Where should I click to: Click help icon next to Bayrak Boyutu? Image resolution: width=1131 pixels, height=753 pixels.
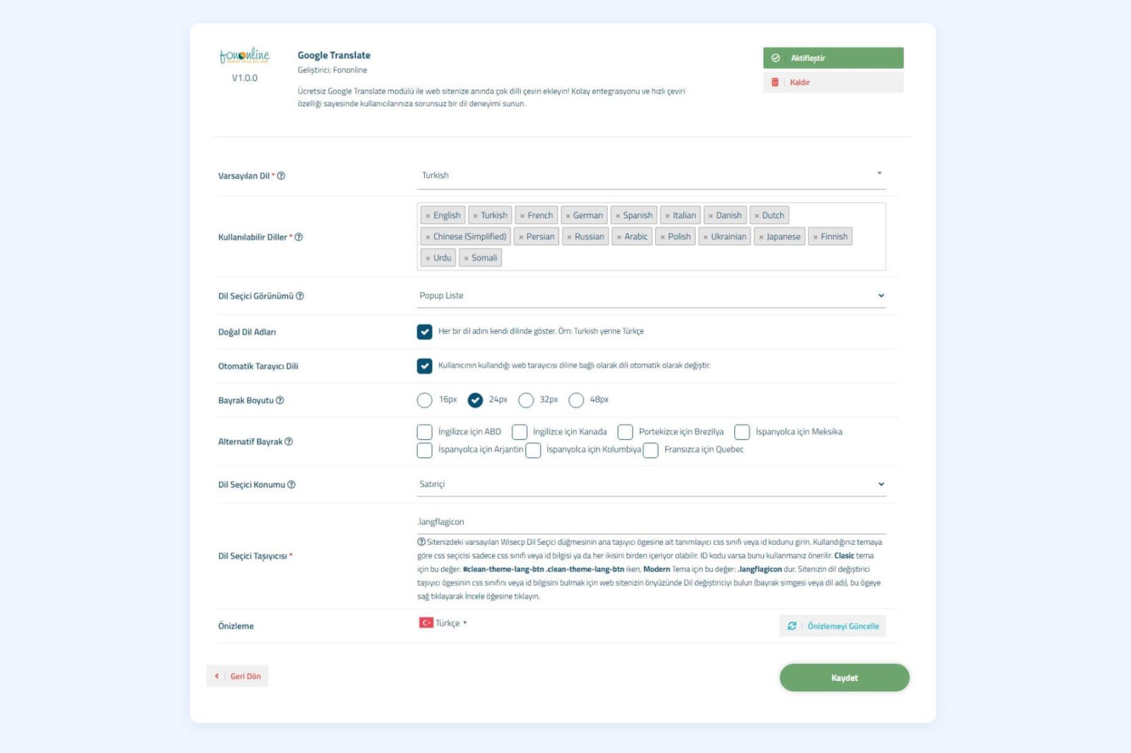pyautogui.click(x=280, y=401)
